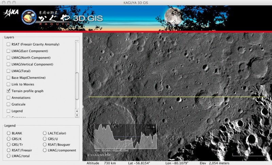The height and width of the screenshot is (165, 272).
Task: Check the Base Map(Clementine) layer
Action: coord(8,78)
